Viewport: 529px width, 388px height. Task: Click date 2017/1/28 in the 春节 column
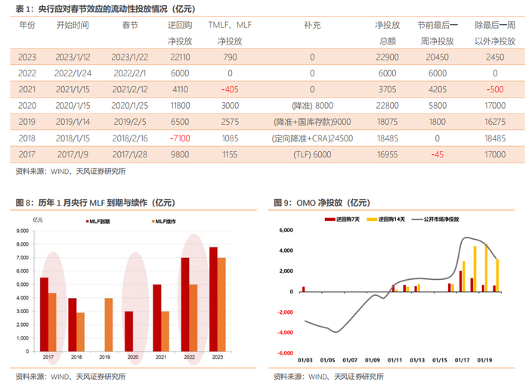(130, 154)
